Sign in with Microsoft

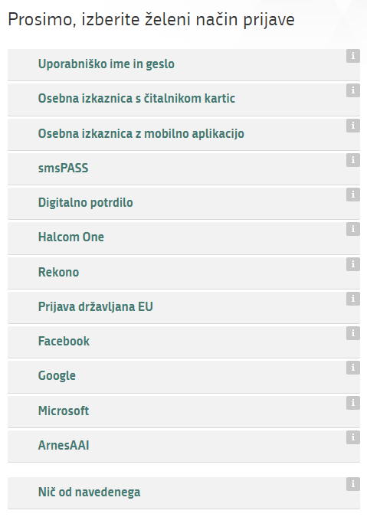point(184,412)
